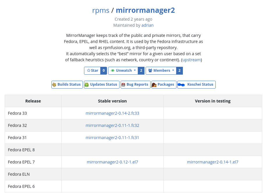Click the eye icon on Unwatch button
The width and height of the screenshot is (266, 196).
(113, 71)
